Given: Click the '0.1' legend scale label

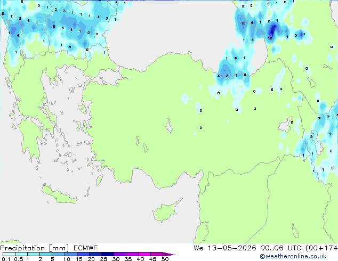Looking at the screenshot, I should (6, 259).
